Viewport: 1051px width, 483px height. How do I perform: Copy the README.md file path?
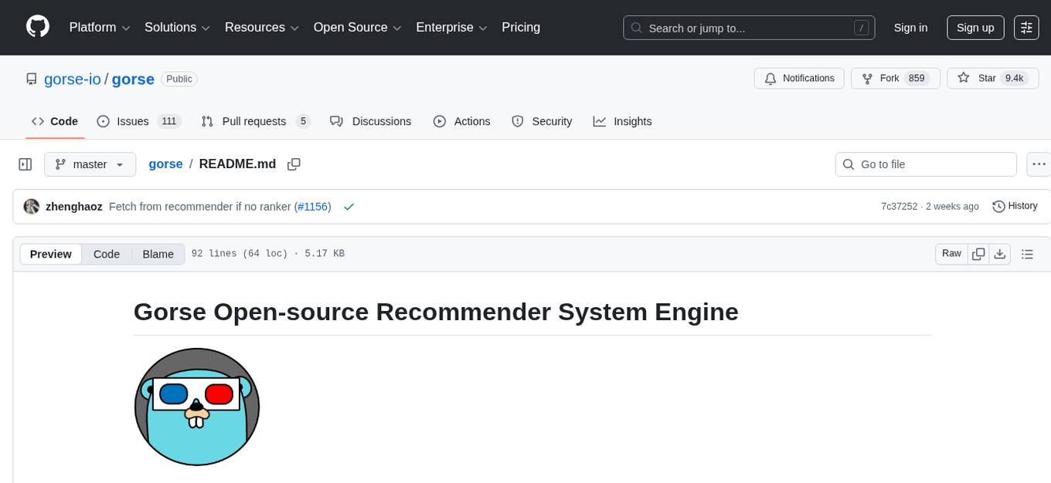point(294,164)
